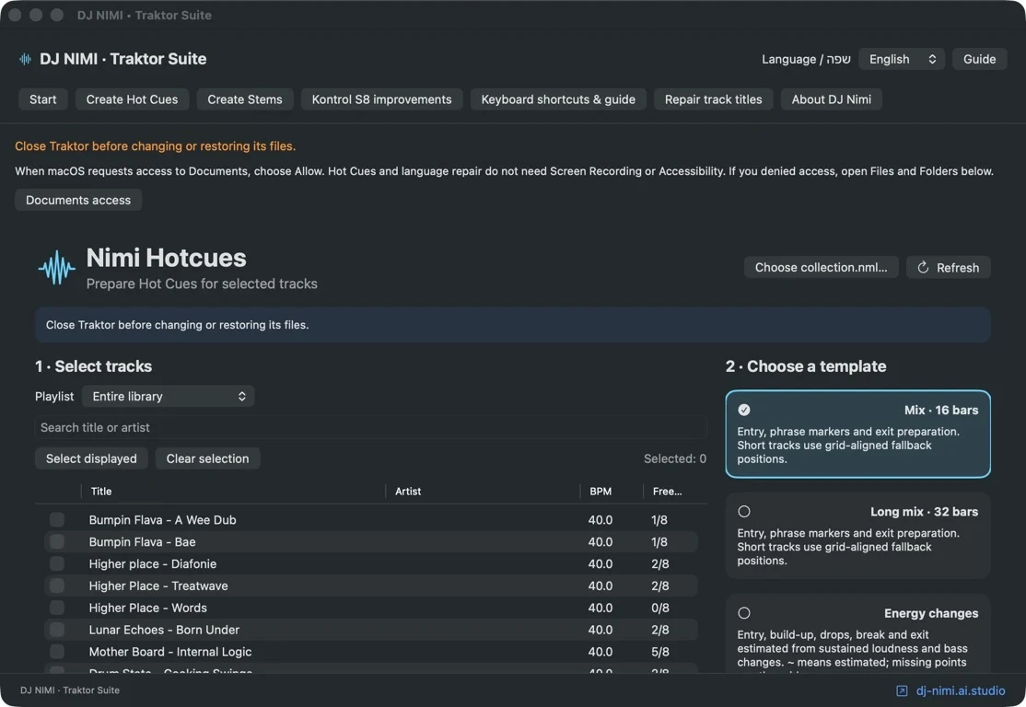Switch to Create Hot Cues tab
Viewport: 1026px width, 707px height.
133,99
